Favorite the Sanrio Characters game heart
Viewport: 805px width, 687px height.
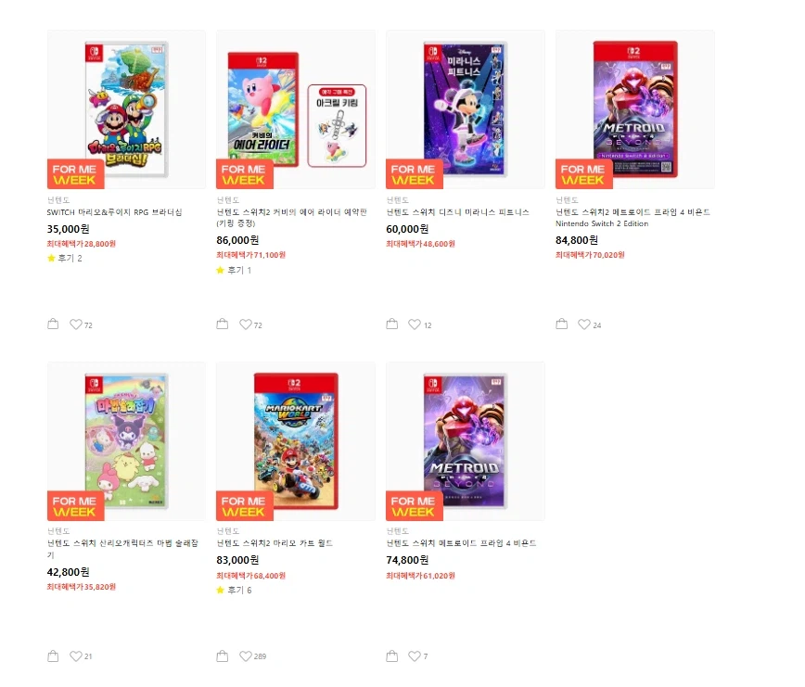click(76, 656)
